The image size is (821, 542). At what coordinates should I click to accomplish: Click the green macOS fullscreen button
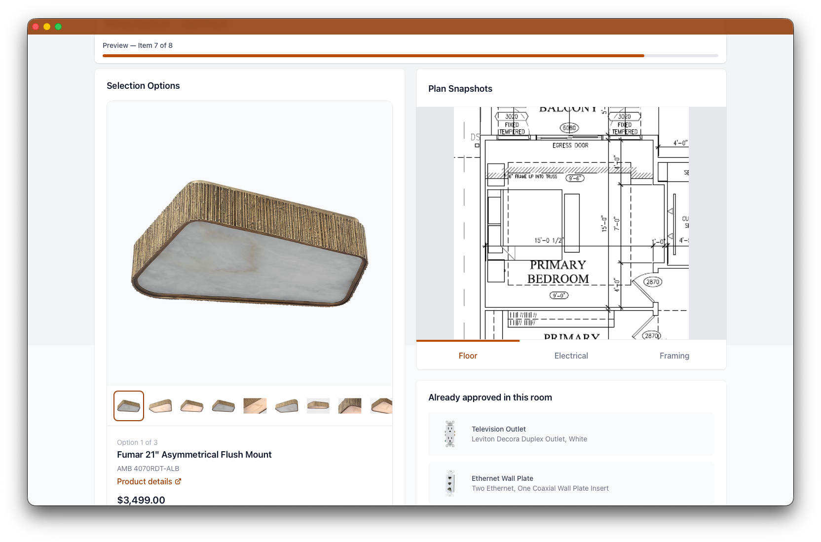(58, 27)
